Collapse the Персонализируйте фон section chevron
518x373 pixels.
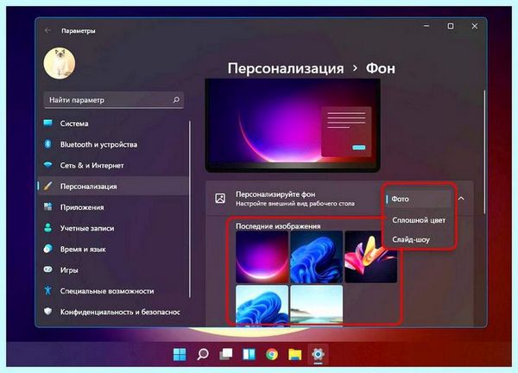pyautogui.click(x=462, y=199)
